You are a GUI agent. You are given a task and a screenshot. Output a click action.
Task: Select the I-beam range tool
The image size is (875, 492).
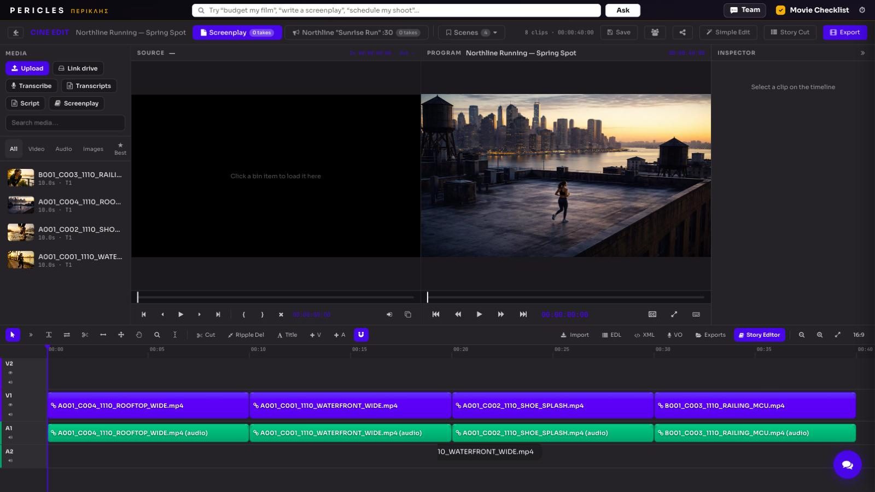[175, 335]
